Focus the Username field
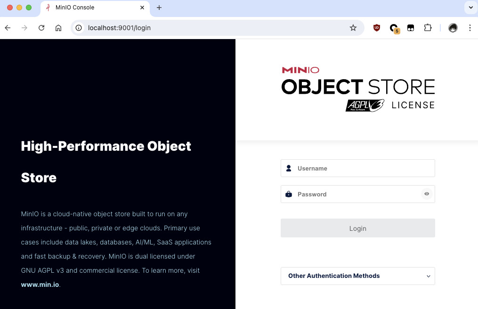Image resolution: width=478 pixels, height=309 pixels. click(x=357, y=168)
